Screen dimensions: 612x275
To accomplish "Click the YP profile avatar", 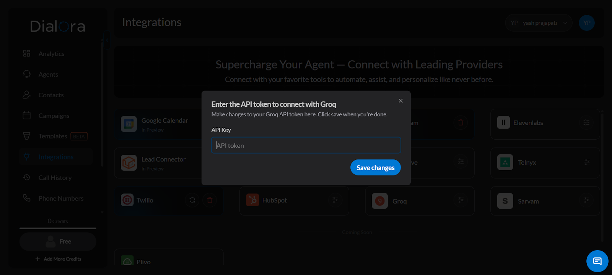I will 587,23.
